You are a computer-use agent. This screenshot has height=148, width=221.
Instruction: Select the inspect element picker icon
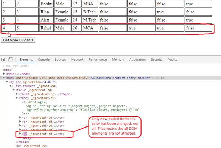3,59
